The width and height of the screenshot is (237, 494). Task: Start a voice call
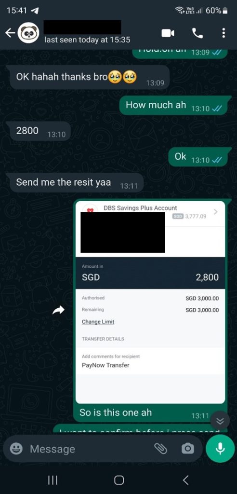click(x=197, y=33)
